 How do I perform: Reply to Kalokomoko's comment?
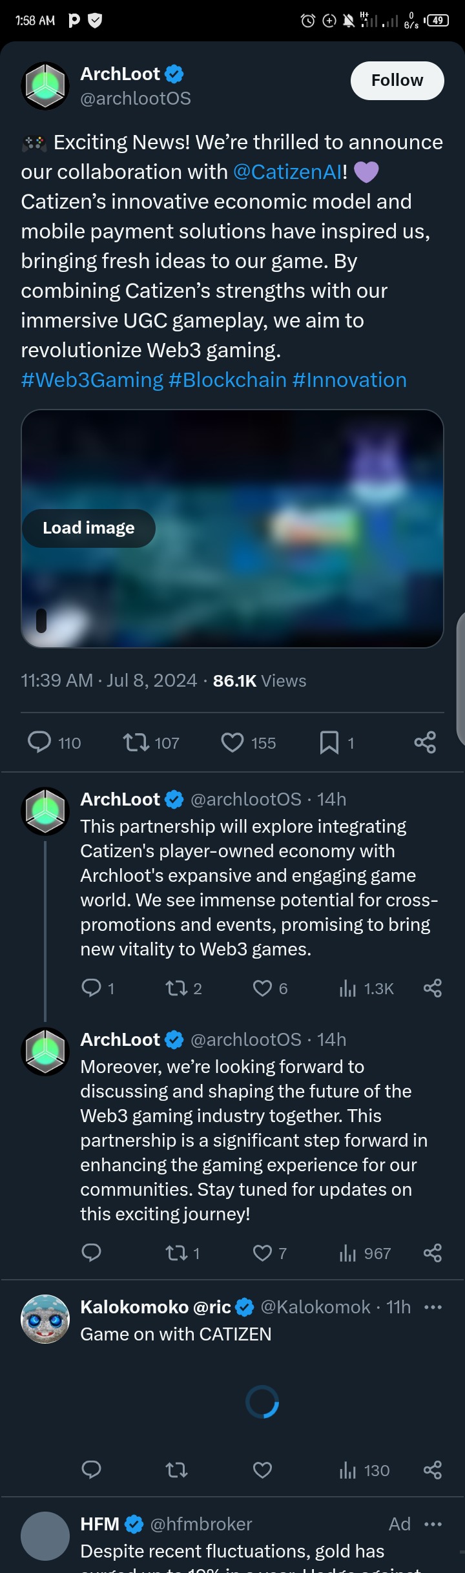point(91,1470)
